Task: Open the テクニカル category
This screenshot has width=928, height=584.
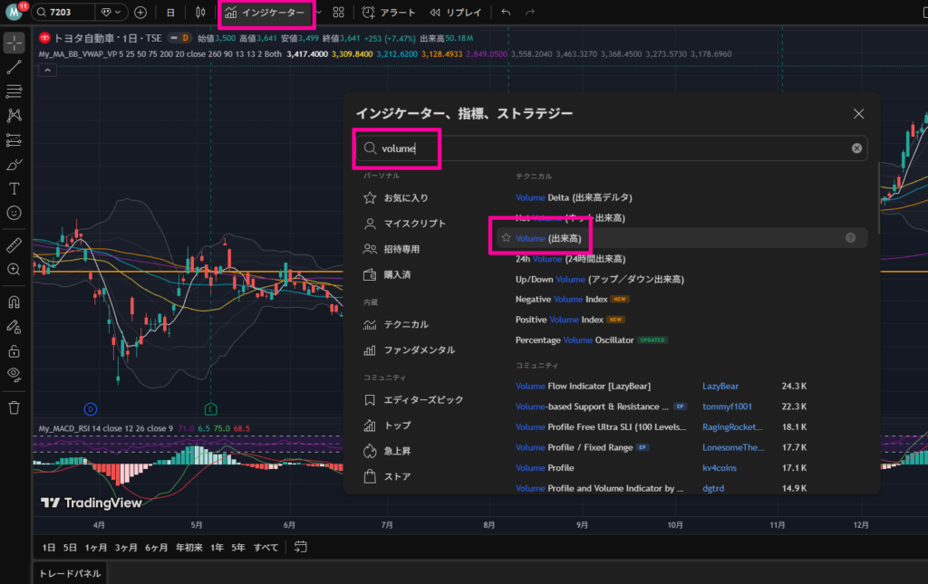Action: click(x=405, y=324)
